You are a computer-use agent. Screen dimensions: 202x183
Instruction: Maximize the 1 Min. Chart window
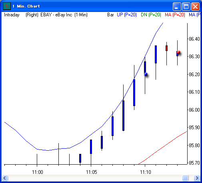click(x=186, y=6)
